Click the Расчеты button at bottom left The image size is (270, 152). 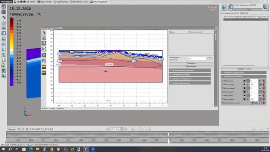11,129
